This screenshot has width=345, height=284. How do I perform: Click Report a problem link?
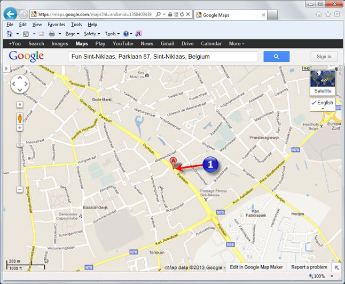[309, 267]
